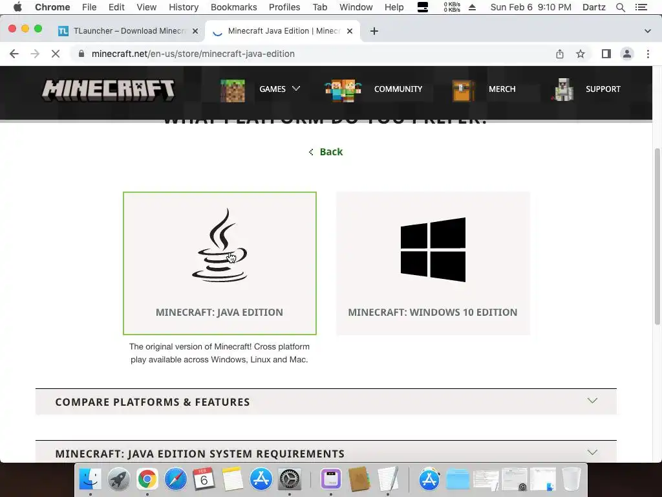Open Chrome tab search dropdown arrow
The height and width of the screenshot is (497, 662).
pyautogui.click(x=647, y=31)
